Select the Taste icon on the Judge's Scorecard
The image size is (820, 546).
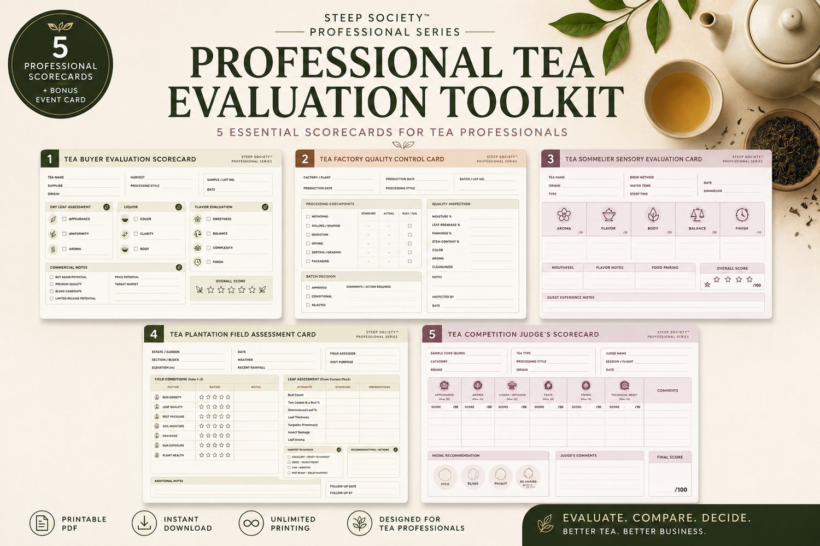[x=548, y=385]
